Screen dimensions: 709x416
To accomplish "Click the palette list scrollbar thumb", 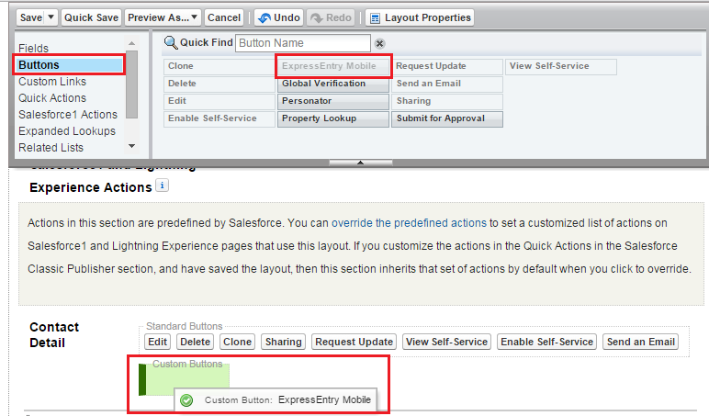I will pyautogui.click(x=131, y=84).
